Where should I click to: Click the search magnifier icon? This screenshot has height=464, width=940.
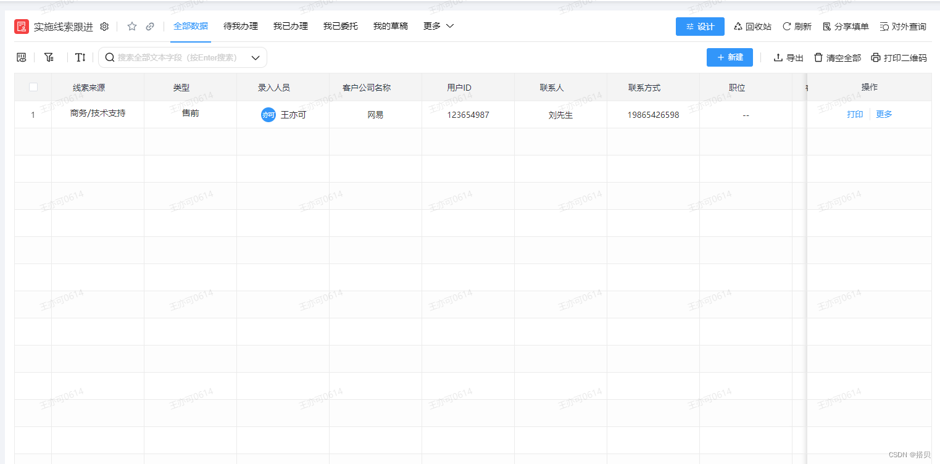click(x=110, y=57)
